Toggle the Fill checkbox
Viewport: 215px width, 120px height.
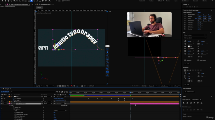click(185, 46)
